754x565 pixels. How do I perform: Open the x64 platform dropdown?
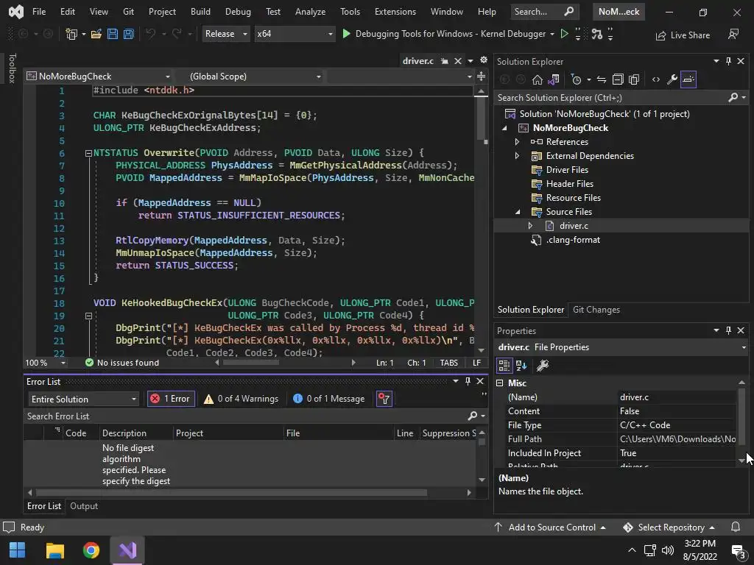[295, 34]
